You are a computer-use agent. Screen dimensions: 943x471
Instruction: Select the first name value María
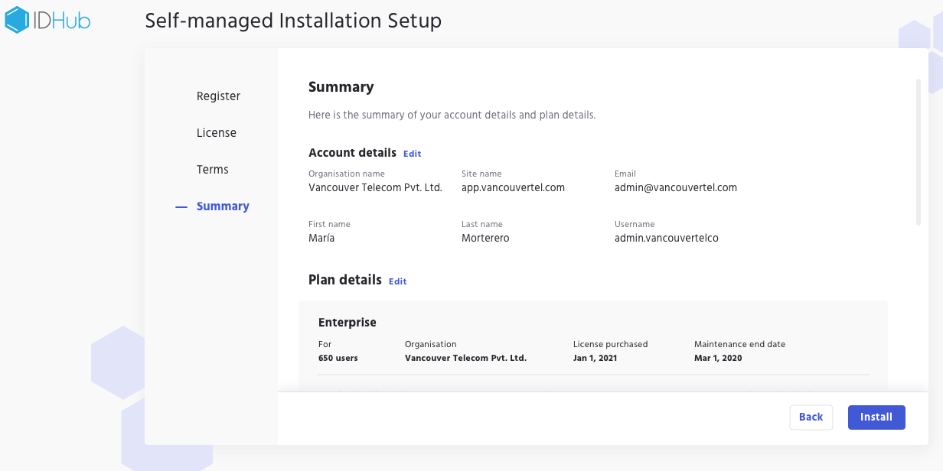pos(321,238)
